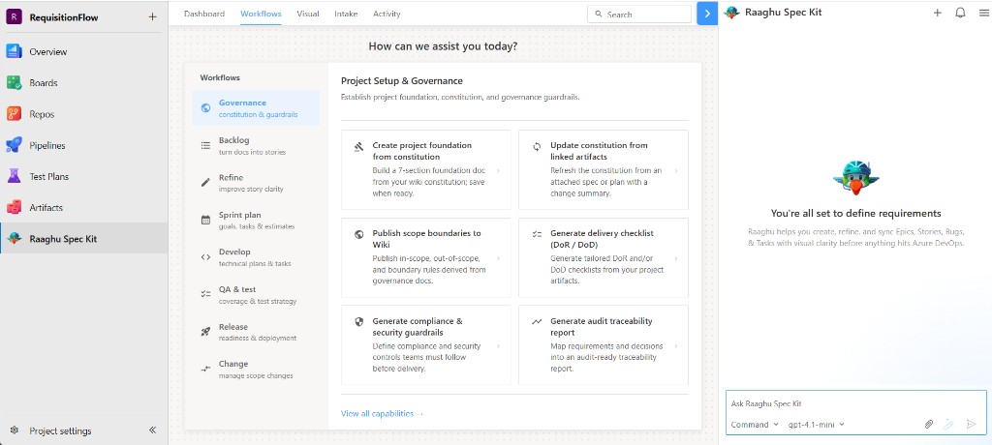
Task: Open the Artifacts icon in sidebar
Action: 14,207
